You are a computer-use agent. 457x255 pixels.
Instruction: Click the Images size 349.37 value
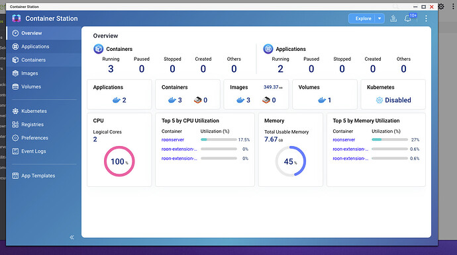point(273,87)
